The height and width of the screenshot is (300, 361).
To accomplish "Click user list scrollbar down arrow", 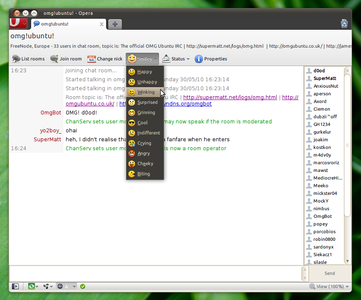I will (x=347, y=261).
